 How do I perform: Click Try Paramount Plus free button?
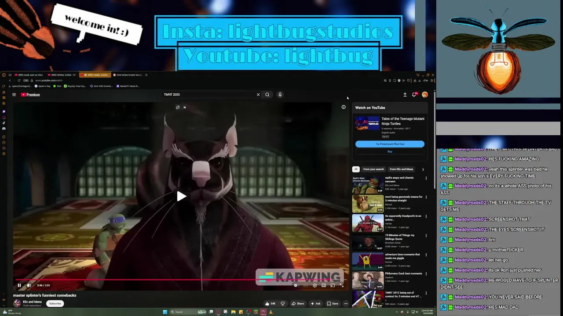point(390,144)
